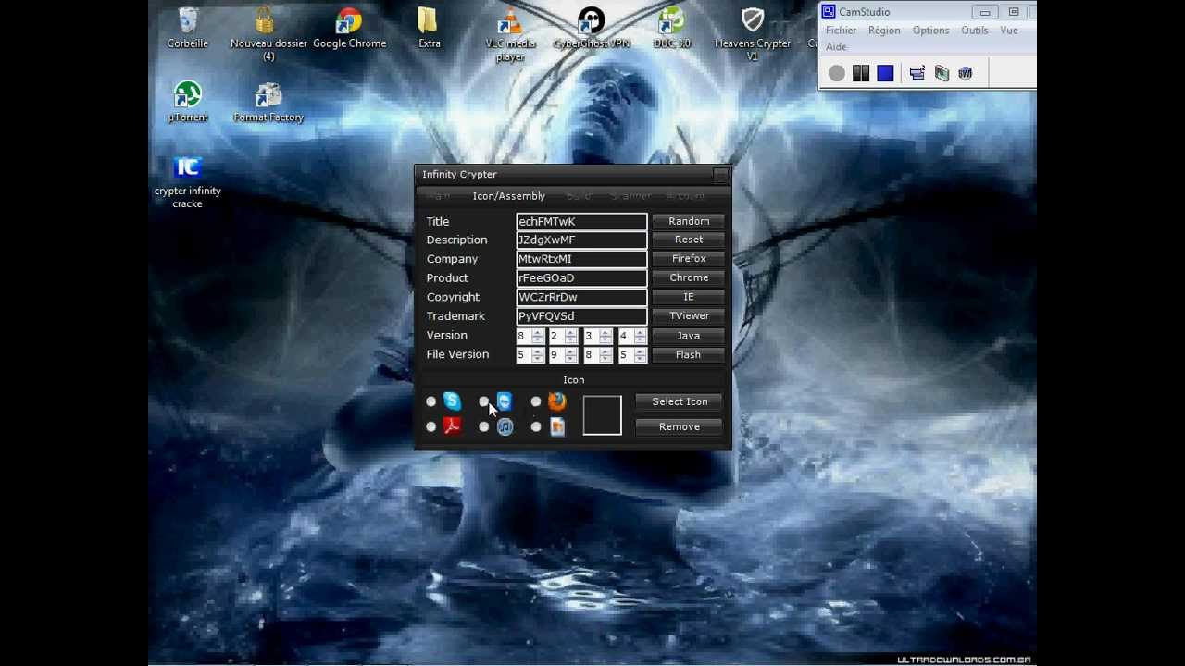Click Version stepper showing 4
This screenshot has height=666, width=1185.
632,336
